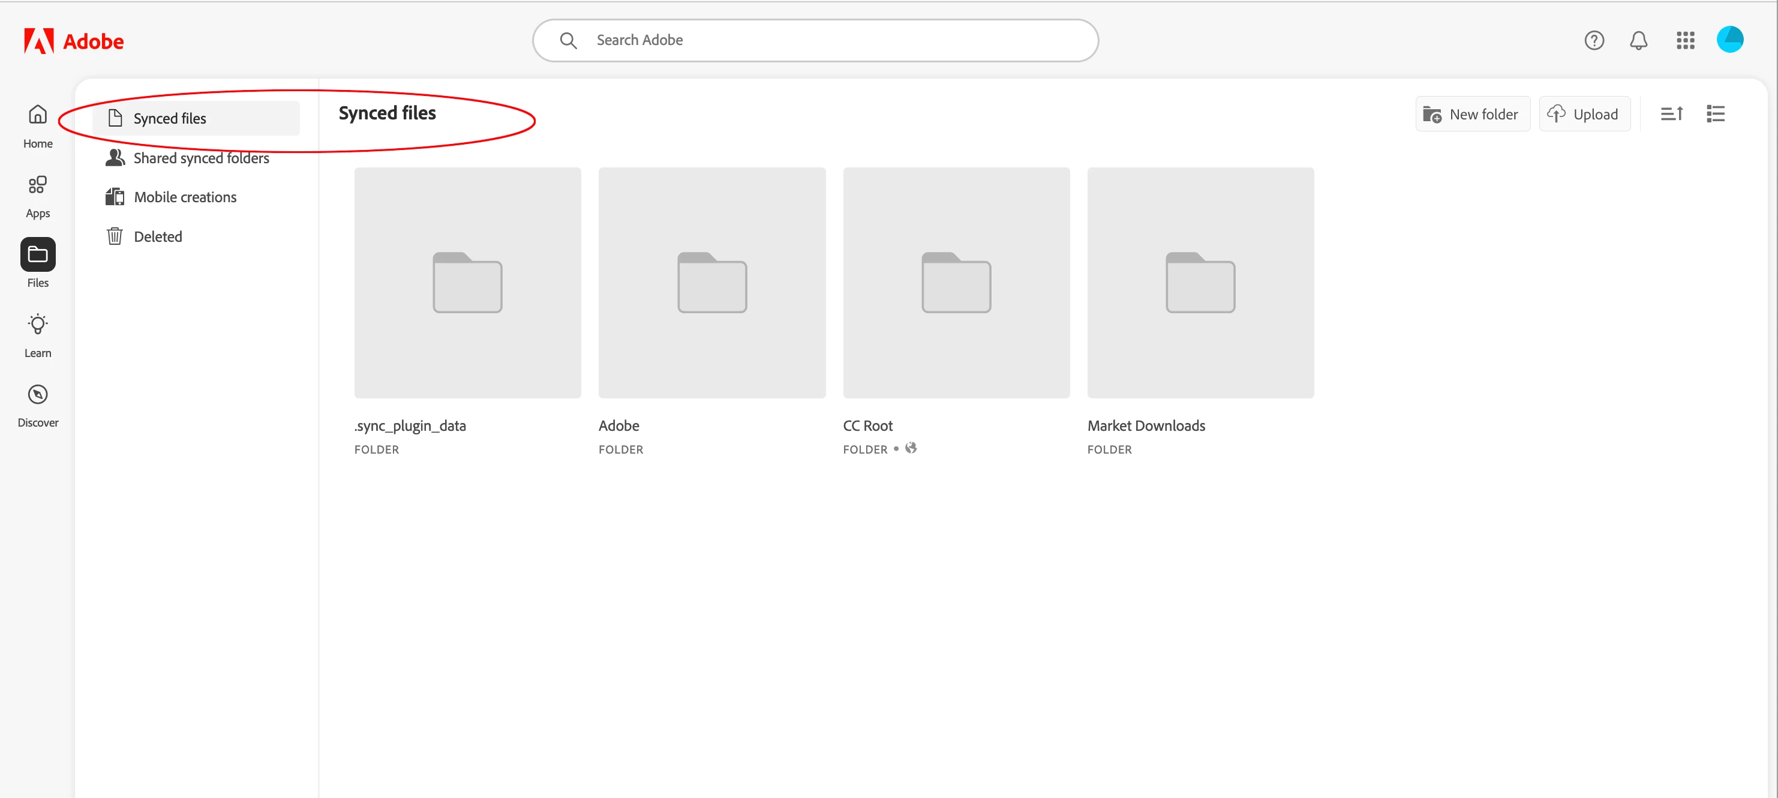
Task: Click the Adobe logo
Action: (74, 41)
